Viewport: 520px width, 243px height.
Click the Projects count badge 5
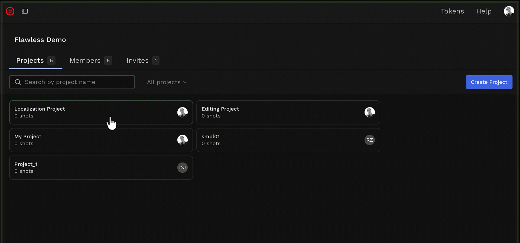pos(51,60)
